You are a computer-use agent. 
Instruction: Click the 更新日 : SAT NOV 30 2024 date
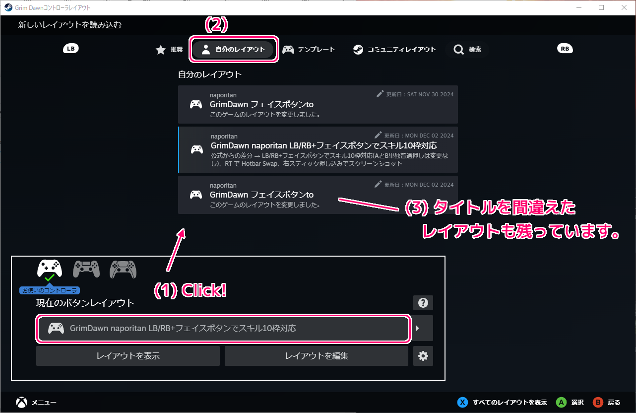tap(419, 94)
